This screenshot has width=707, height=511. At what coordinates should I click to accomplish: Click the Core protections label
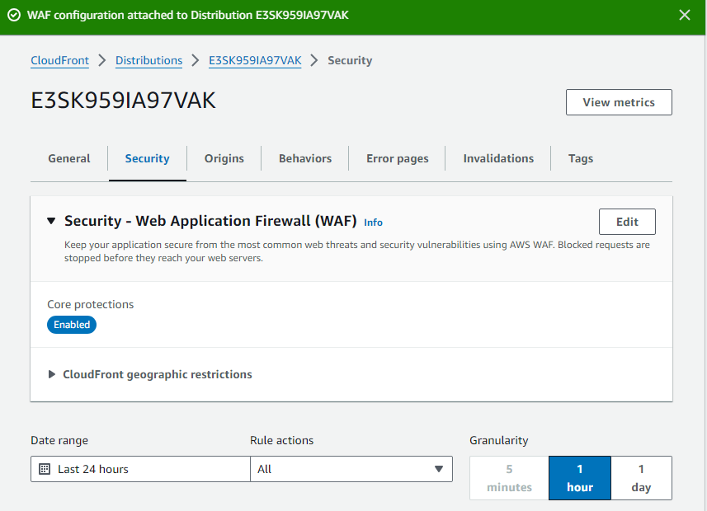(x=91, y=305)
